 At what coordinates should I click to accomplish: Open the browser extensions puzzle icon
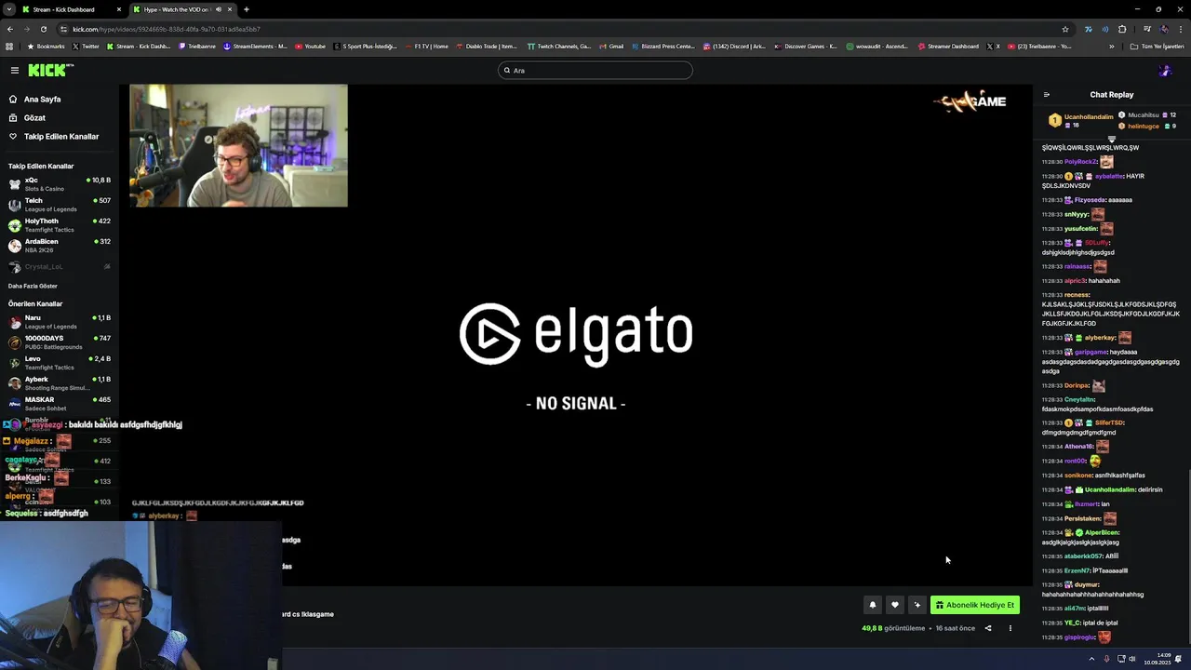[x=1122, y=29]
